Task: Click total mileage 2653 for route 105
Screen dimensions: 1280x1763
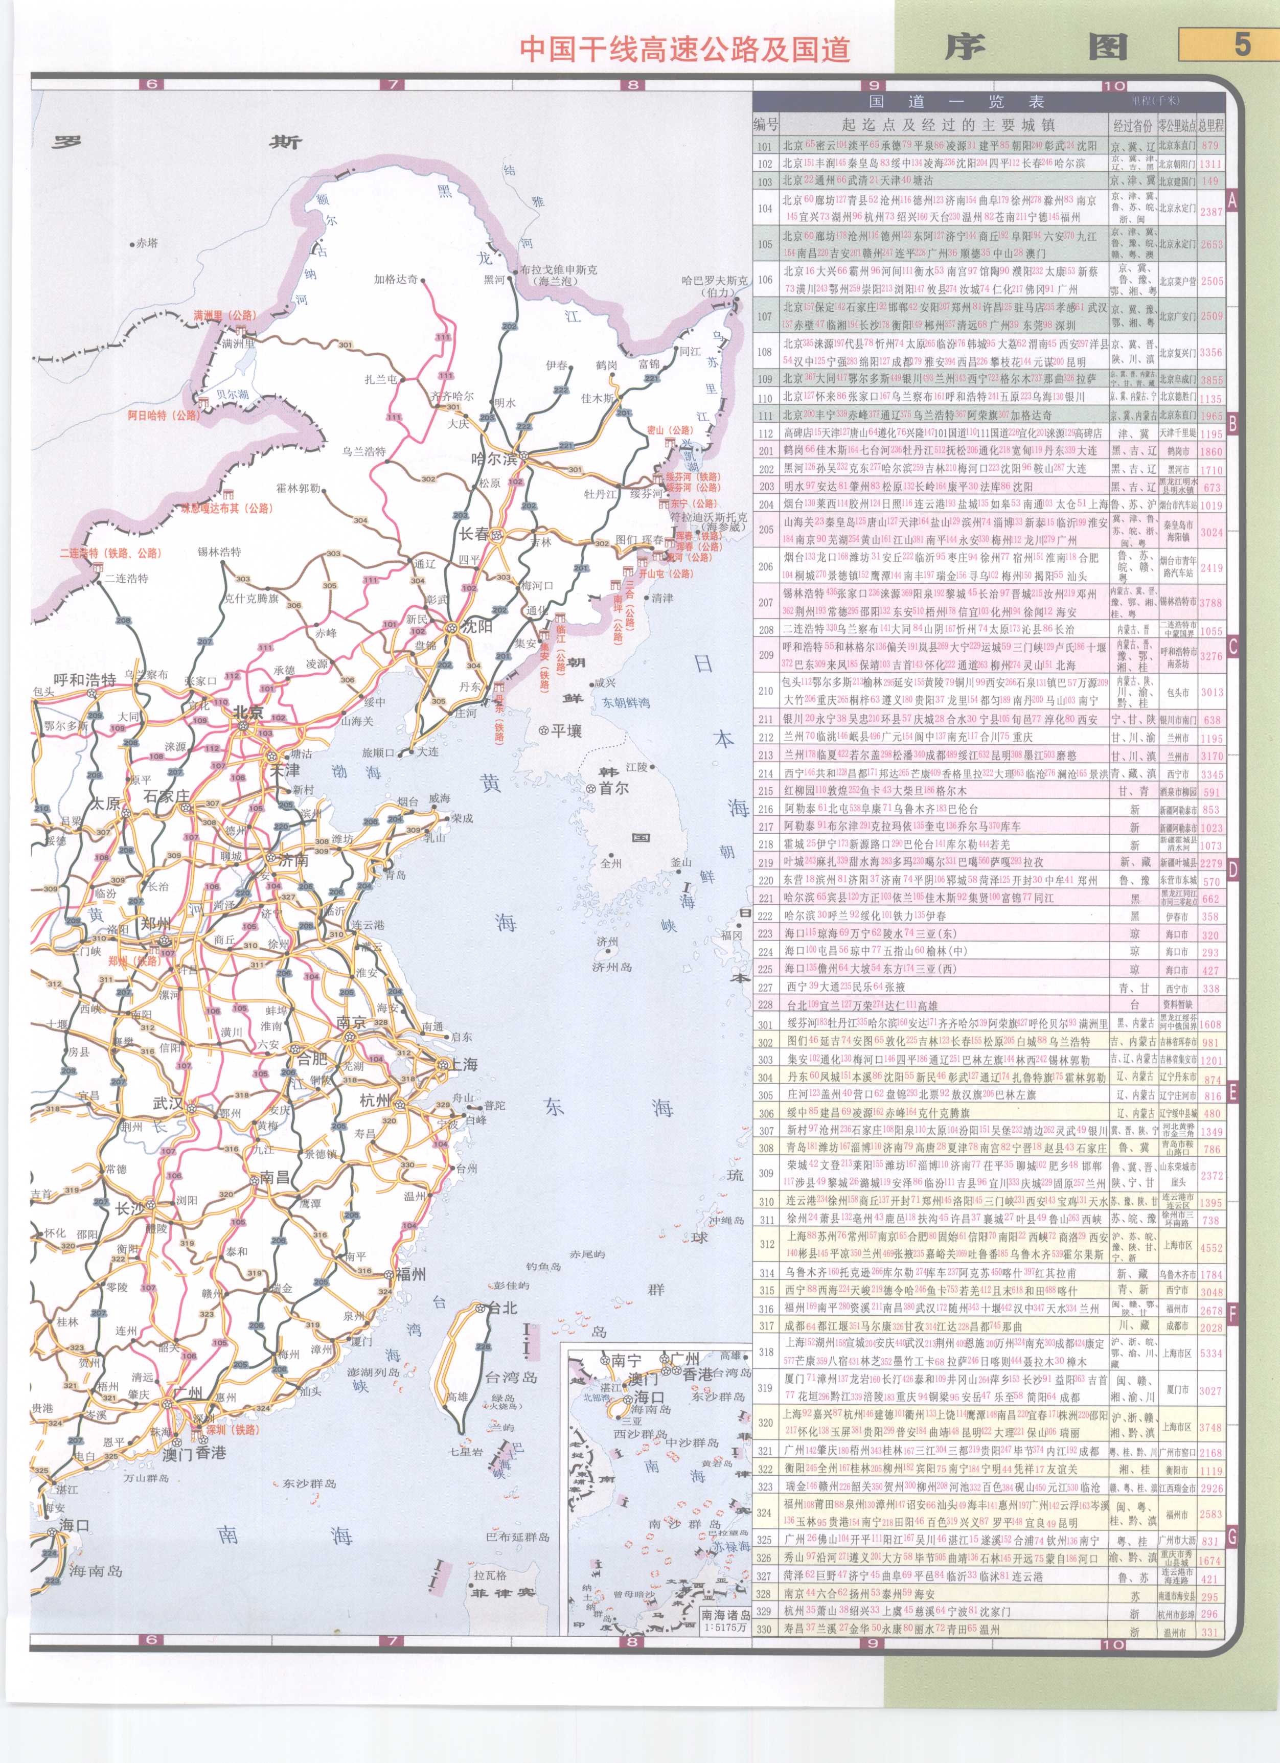Action: pyautogui.click(x=1211, y=244)
